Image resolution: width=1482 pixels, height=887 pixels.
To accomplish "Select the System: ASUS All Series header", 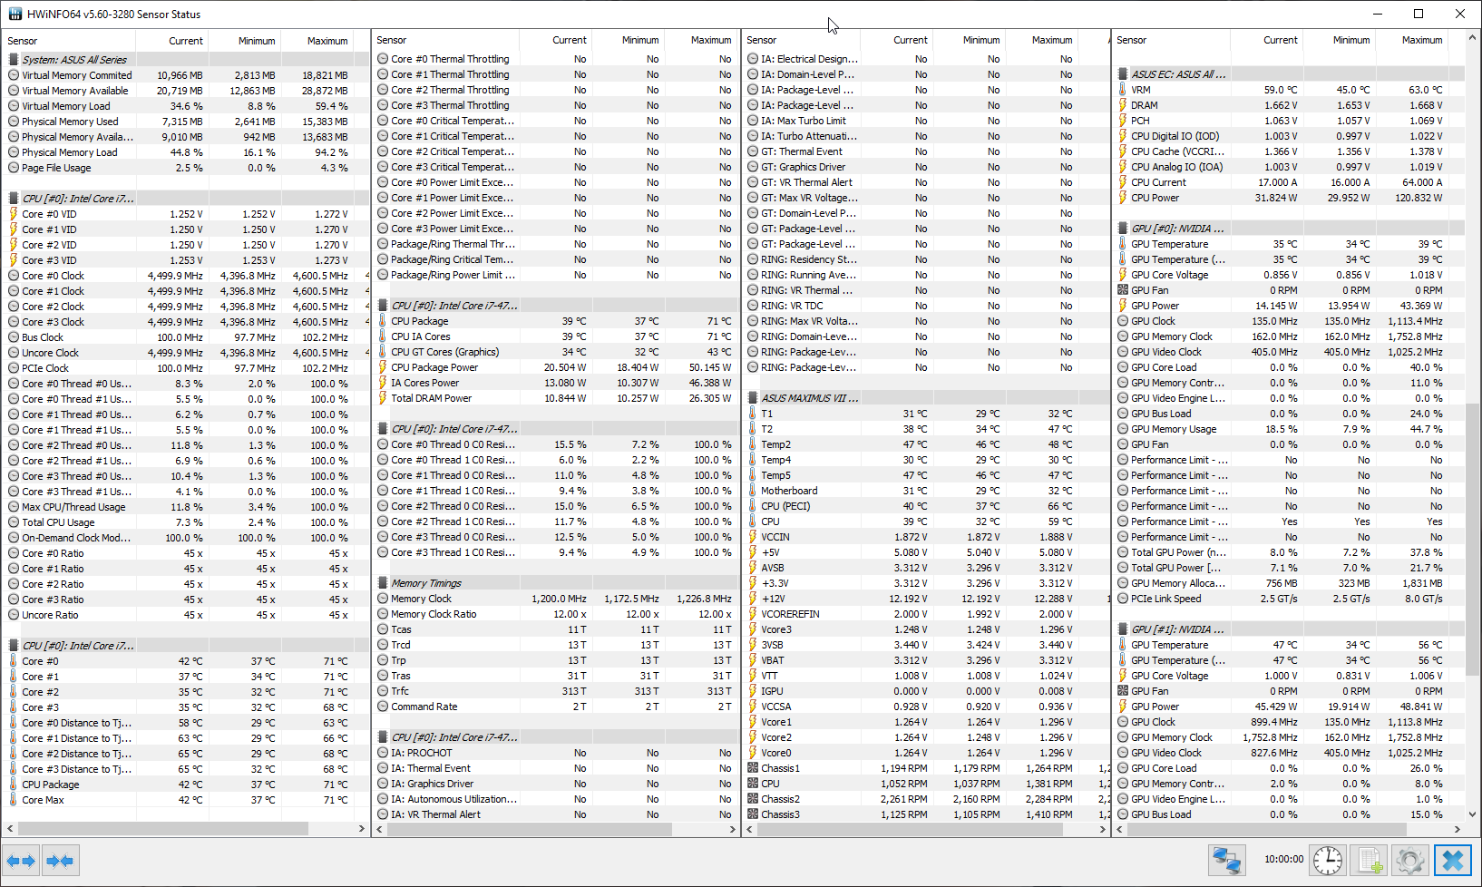I will click(74, 60).
